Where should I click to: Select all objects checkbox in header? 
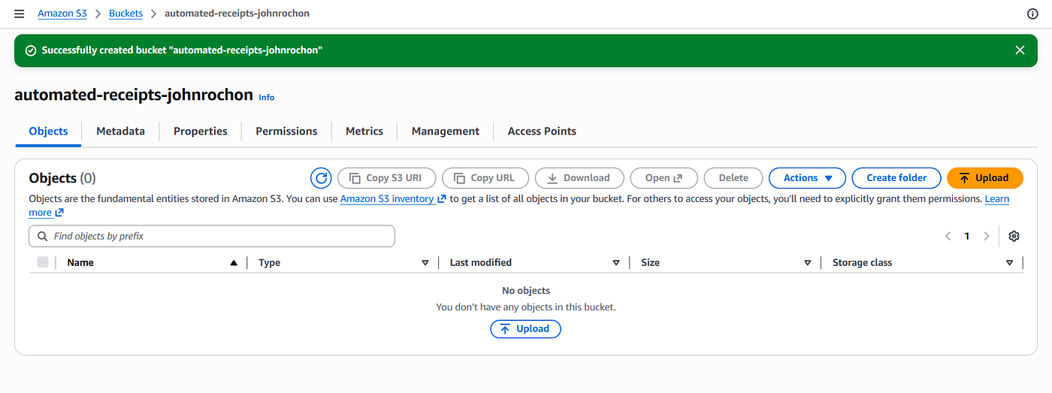(x=43, y=262)
